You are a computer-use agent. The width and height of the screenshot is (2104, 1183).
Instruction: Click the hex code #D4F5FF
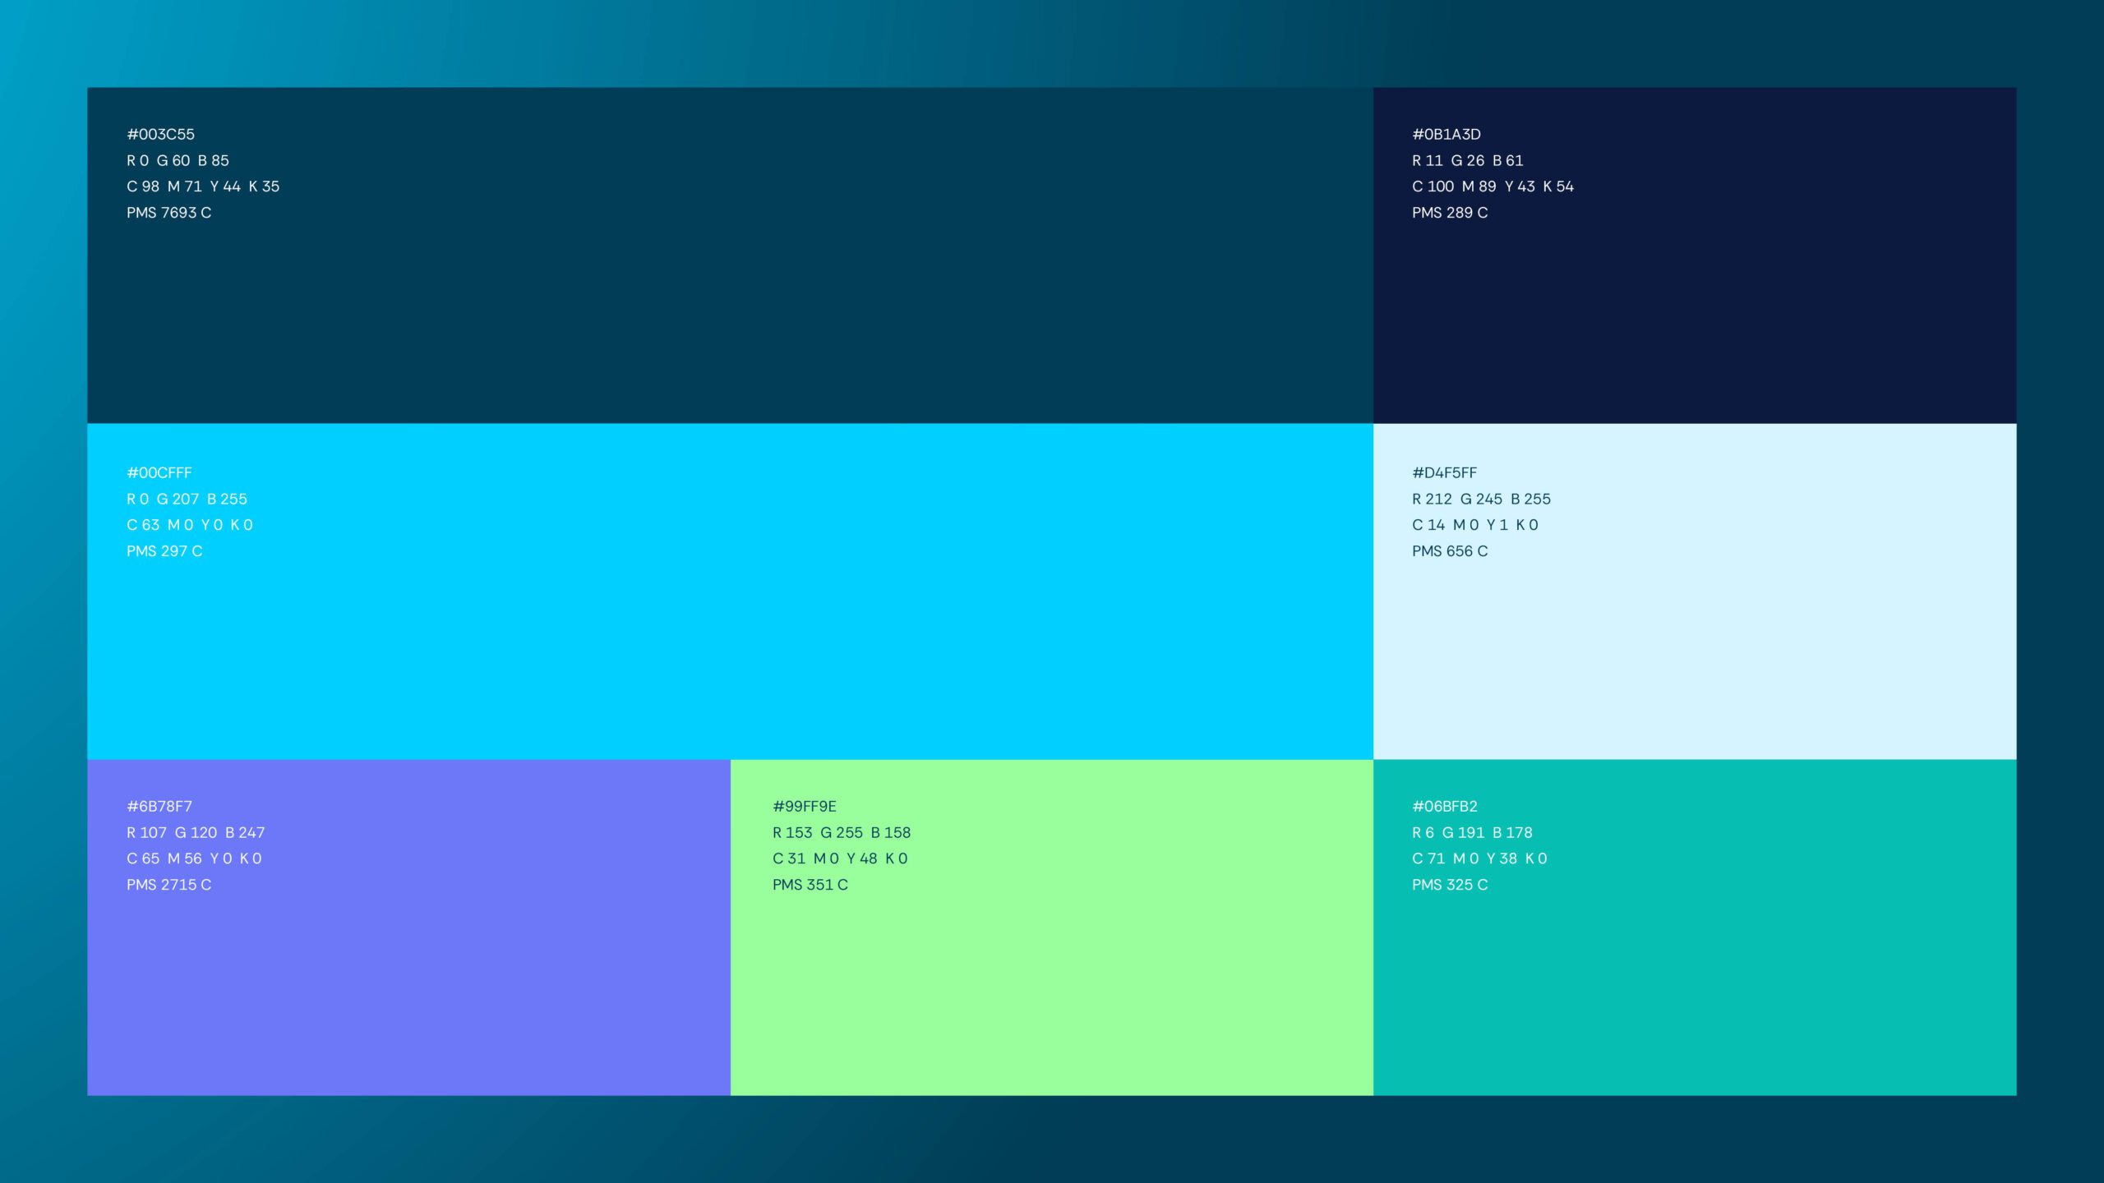1445,472
